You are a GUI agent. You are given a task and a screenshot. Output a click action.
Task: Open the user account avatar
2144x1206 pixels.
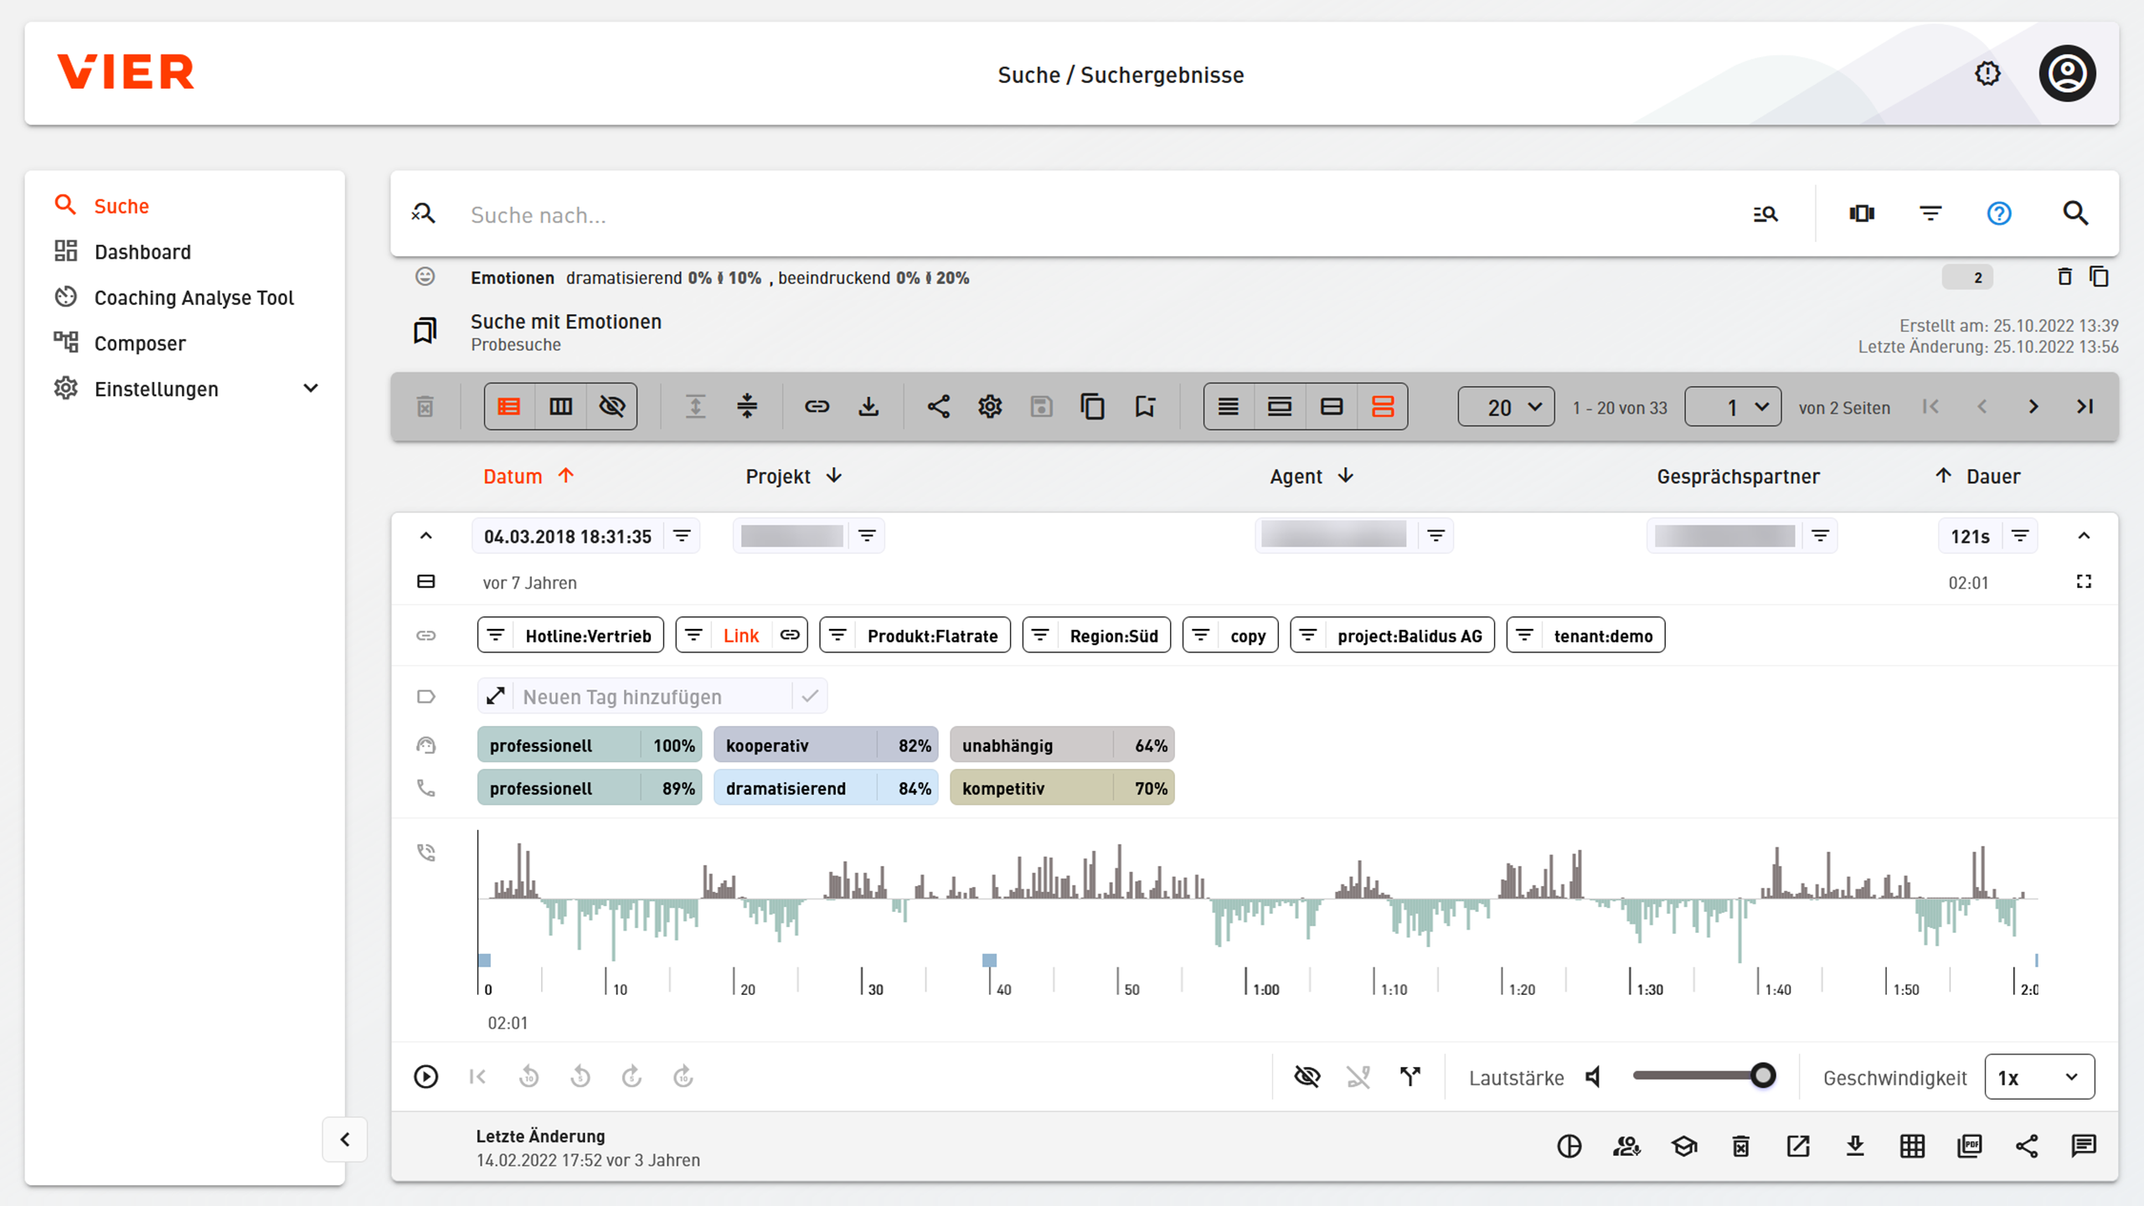click(2066, 74)
